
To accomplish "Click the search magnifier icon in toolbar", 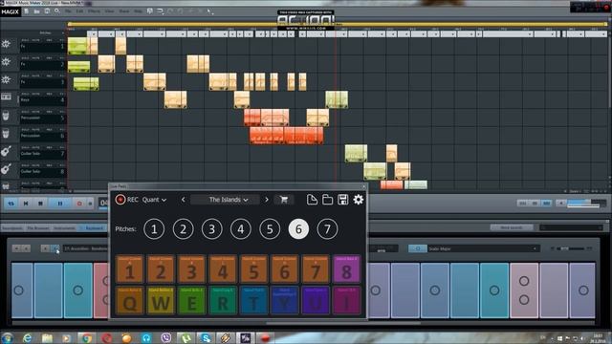I will pyautogui.click(x=57, y=11).
